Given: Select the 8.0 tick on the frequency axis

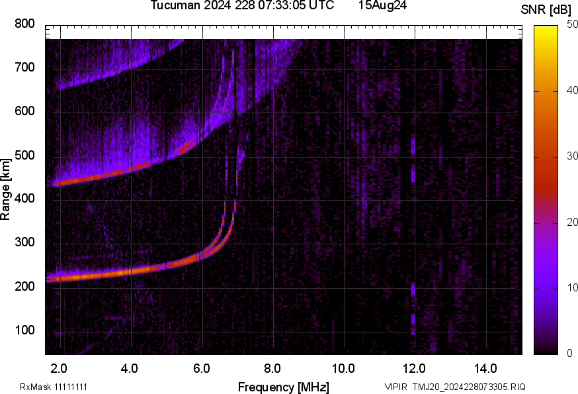Looking at the screenshot, I should [272, 368].
